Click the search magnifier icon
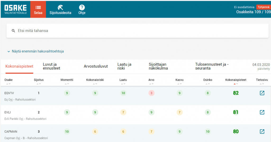The image size is (271, 142). 13,31
